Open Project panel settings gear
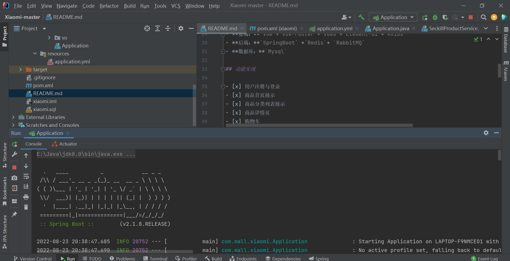Viewport: 510px width, 261px height. (x=181, y=28)
